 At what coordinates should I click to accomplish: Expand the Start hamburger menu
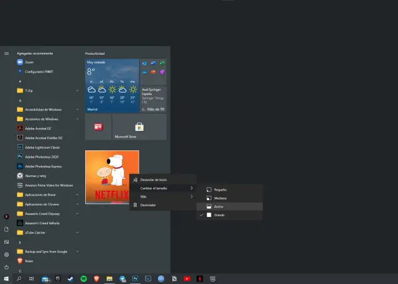[6, 53]
